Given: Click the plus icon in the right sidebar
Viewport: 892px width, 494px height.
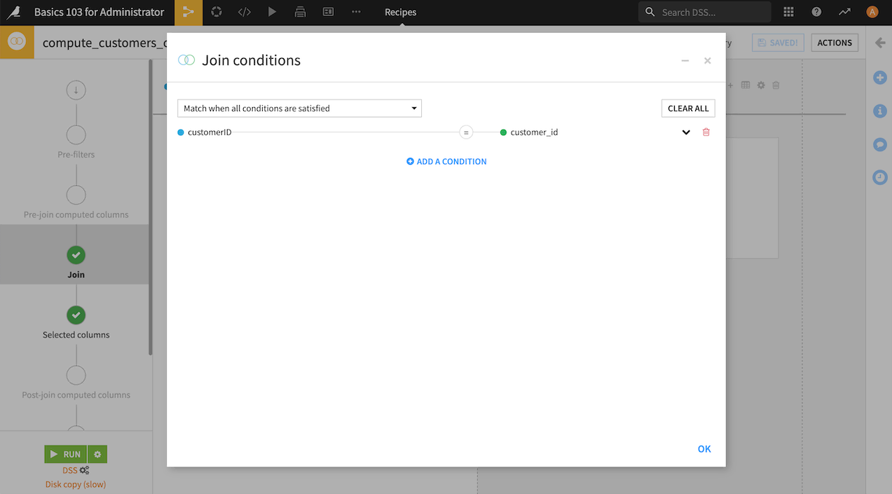Looking at the screenshot, I should tap(879, 77).
